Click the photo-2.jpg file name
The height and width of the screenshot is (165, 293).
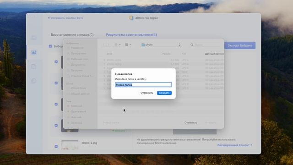tap(89, 143)
